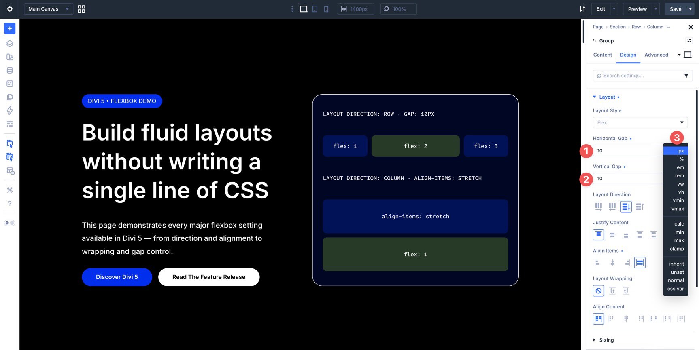Toggle the dark mode switch in left sidebar
The image size is (699, 350).
coord(10,223)
